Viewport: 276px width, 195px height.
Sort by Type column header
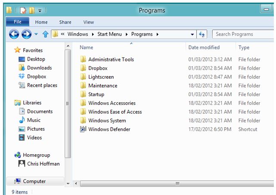[x=244, y=47]
